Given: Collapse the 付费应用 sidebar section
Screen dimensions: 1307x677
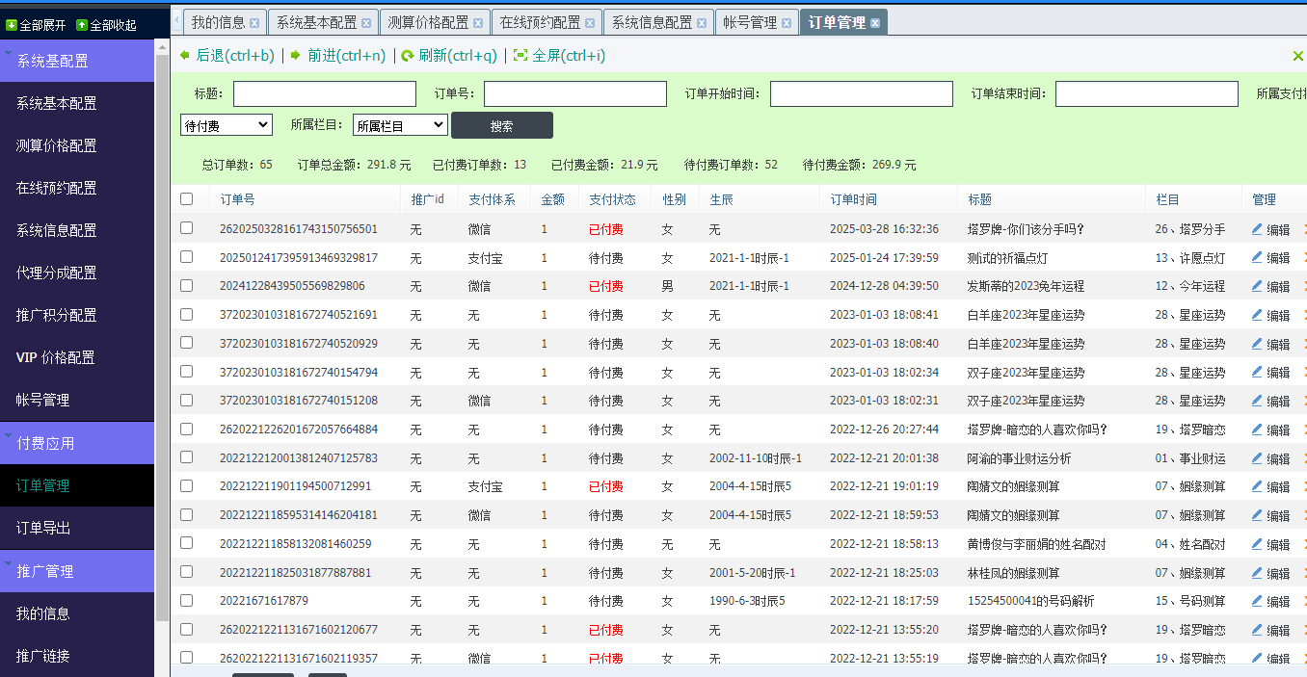Looking at the screenshot, I should coord(77,443).
